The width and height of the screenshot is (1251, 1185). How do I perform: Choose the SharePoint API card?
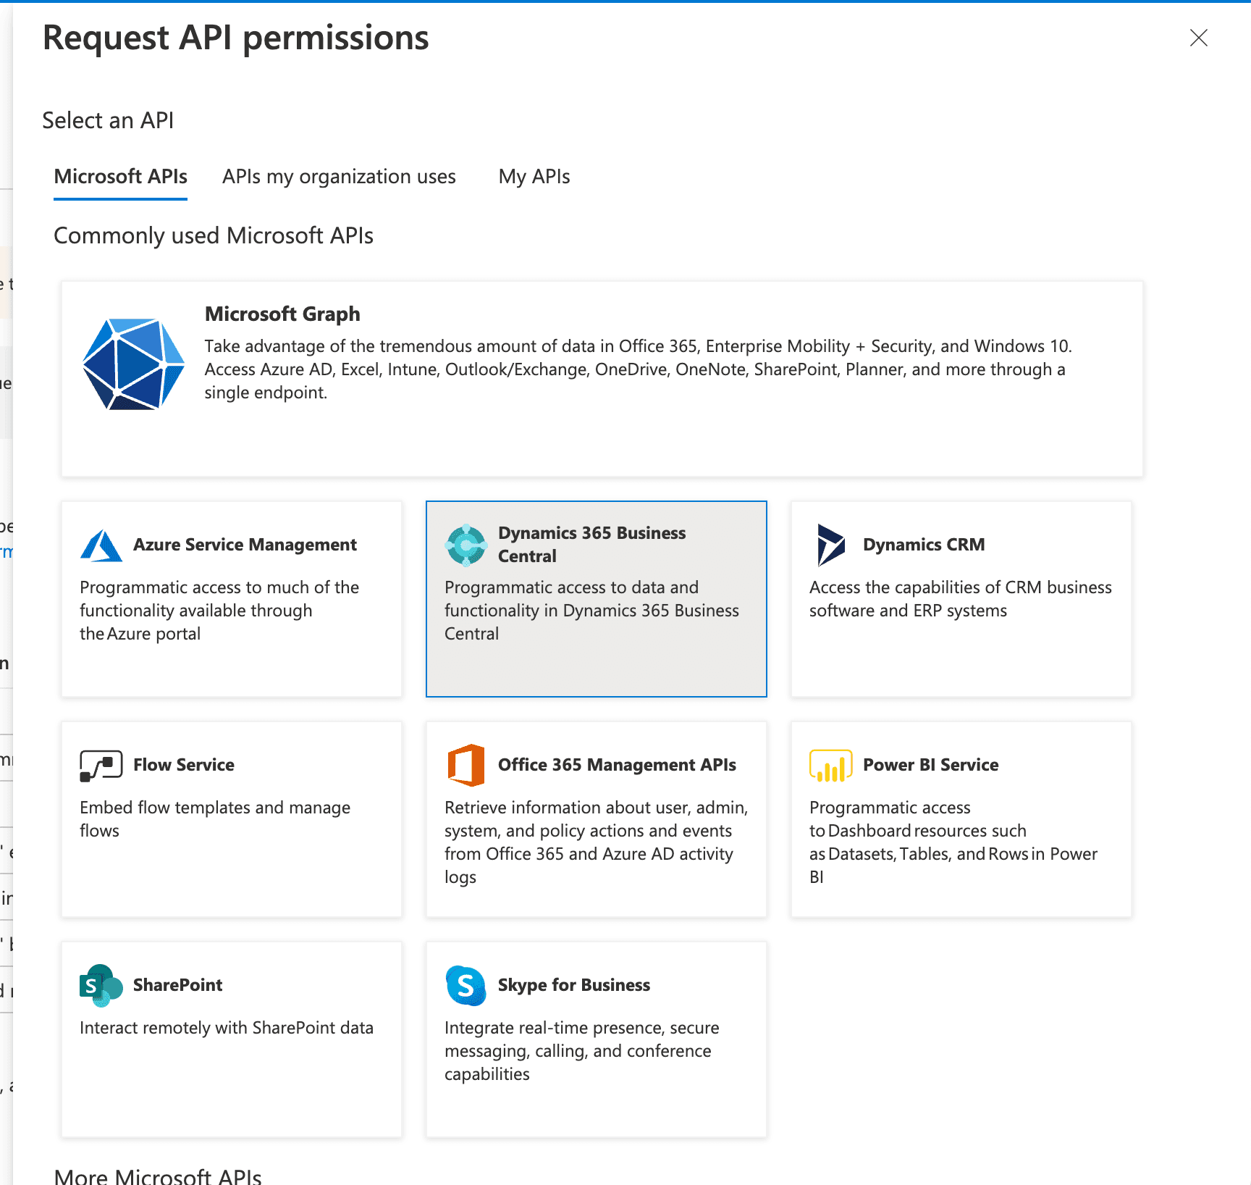point(231,1039)
